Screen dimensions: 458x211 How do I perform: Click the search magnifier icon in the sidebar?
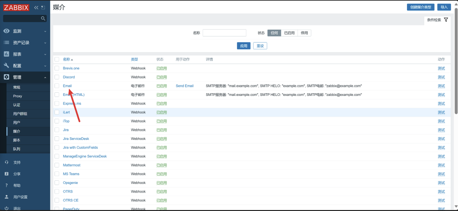(43, 19)
